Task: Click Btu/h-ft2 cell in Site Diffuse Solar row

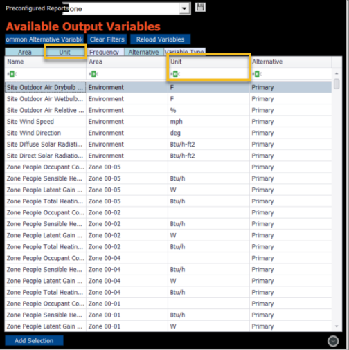Action: [208, 145]
